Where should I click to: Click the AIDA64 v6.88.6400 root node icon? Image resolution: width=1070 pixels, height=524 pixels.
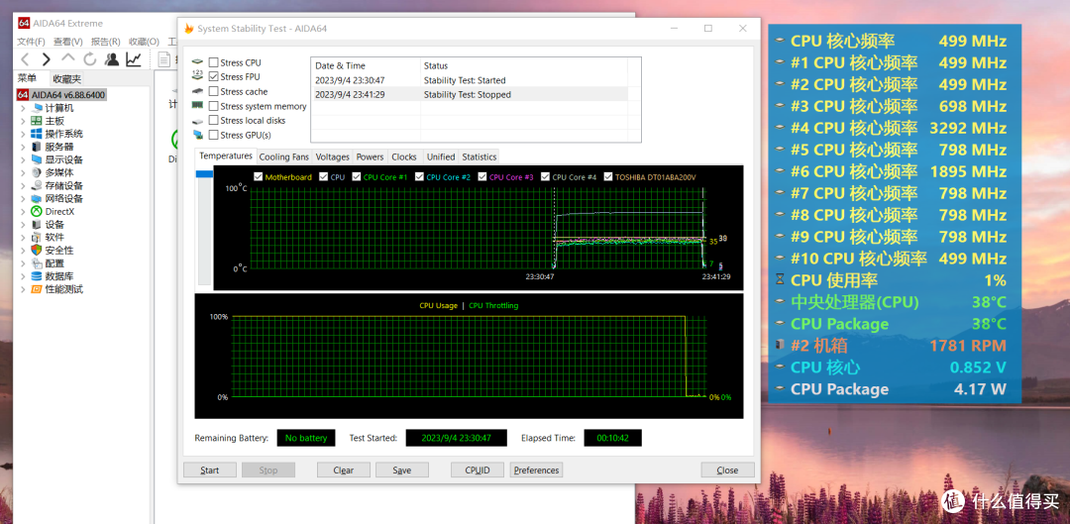(23, 95)
